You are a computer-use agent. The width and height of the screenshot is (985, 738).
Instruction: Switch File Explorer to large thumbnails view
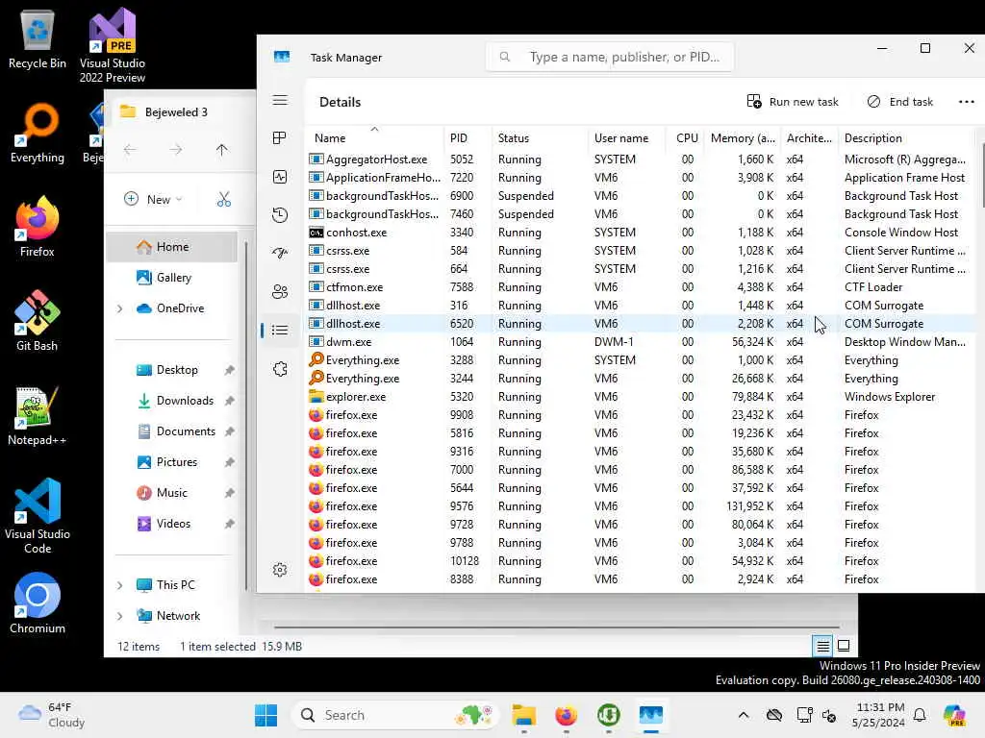pyautogui.click(x=844, y=645)
